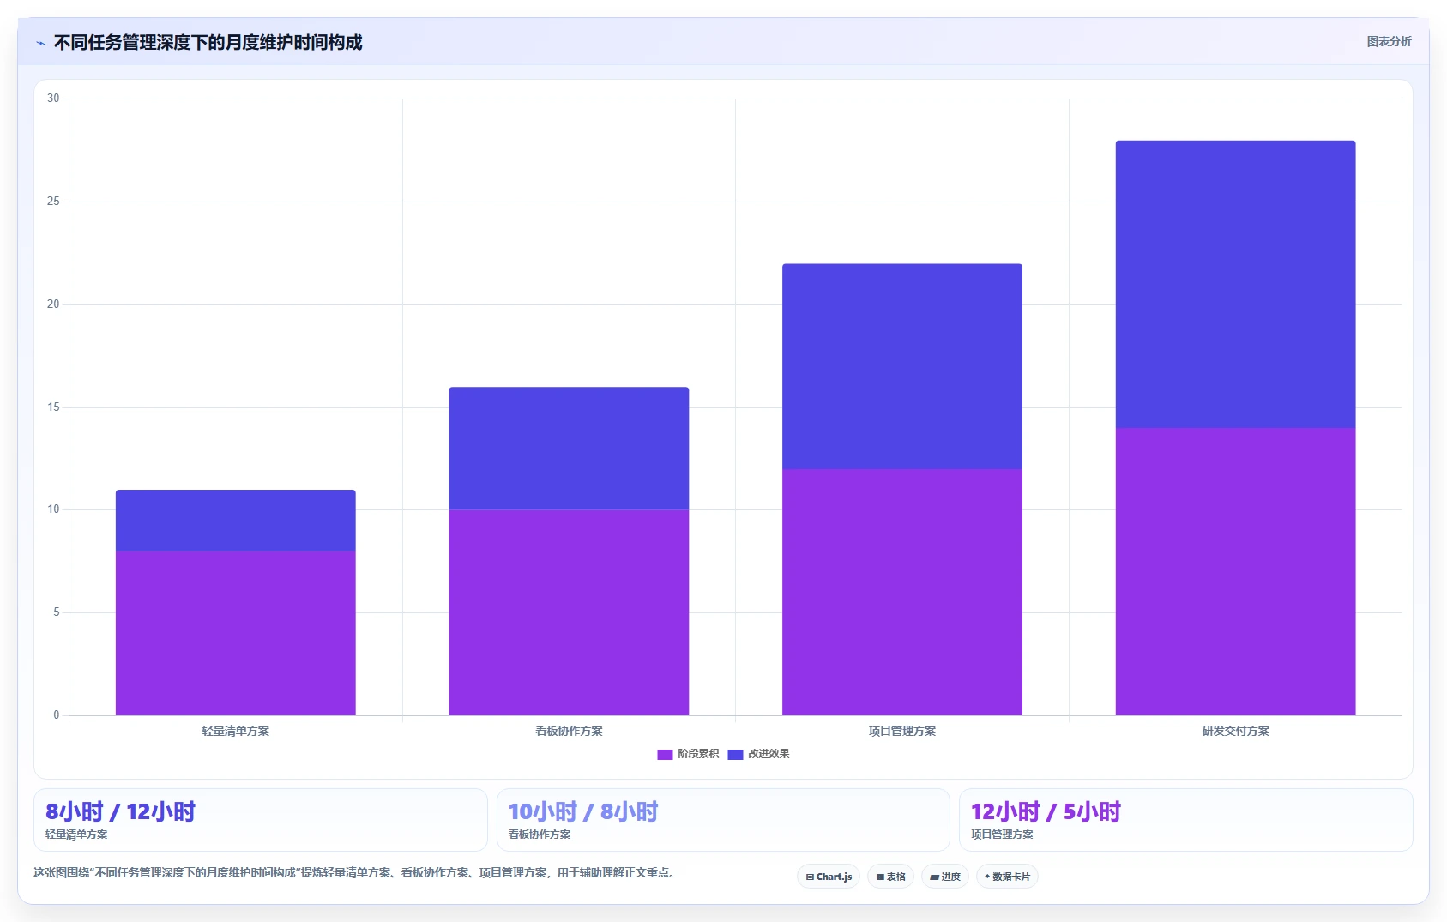Click the 看板协作方案 blue bar segment
1447x922 pixels.
click(569, 449)
